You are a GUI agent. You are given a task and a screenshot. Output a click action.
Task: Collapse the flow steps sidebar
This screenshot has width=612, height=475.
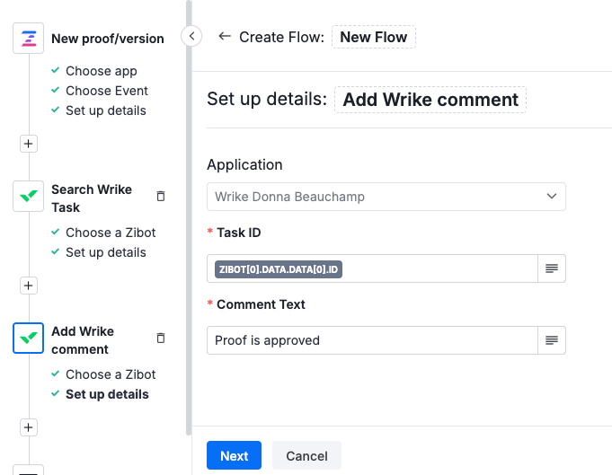[x=191, y=36]
